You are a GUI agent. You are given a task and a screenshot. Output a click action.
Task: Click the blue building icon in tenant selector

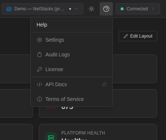[x=9, y=9]
